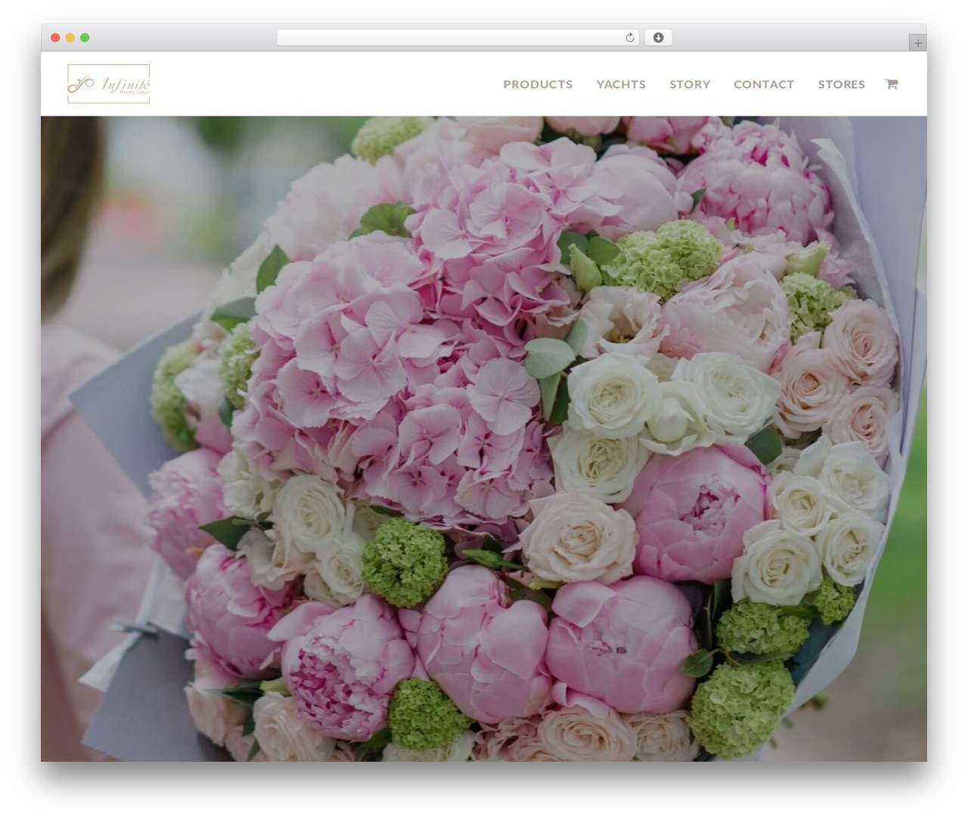Focus the browser address bar
The width and height of the screenshot is (968, 820).
[x=458, y=38]
